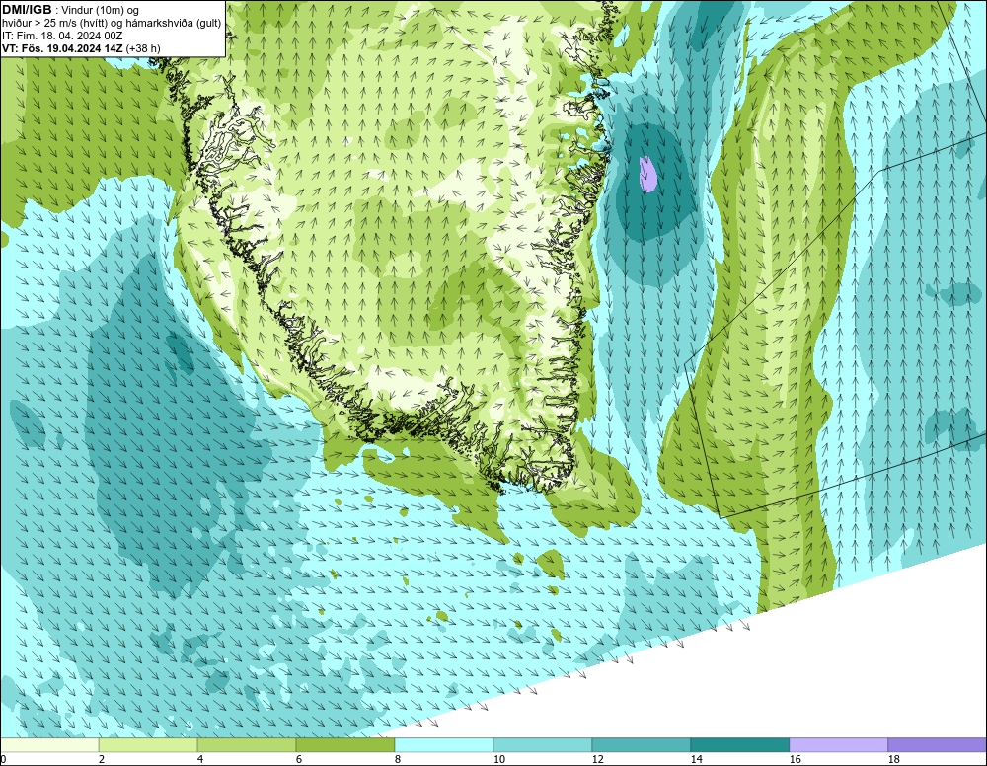
Task: Click the valid time 'VT: Fös. 19.04.2024 14Z' line
Action: [x=81, y=48]
